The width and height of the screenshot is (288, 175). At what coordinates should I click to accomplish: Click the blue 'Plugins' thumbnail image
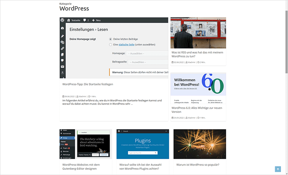(143, 144)
